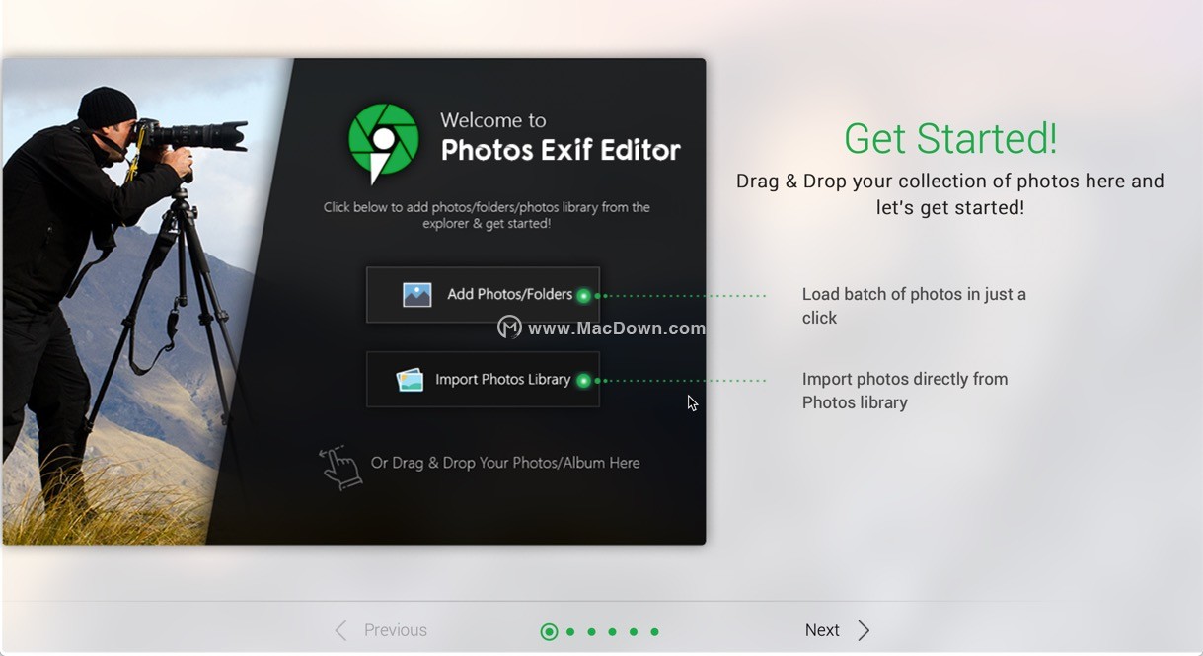Click the green hotspot dot on Import Photos Library
1203x656 pixels.
pyautogui.click(x=584, y=380)
